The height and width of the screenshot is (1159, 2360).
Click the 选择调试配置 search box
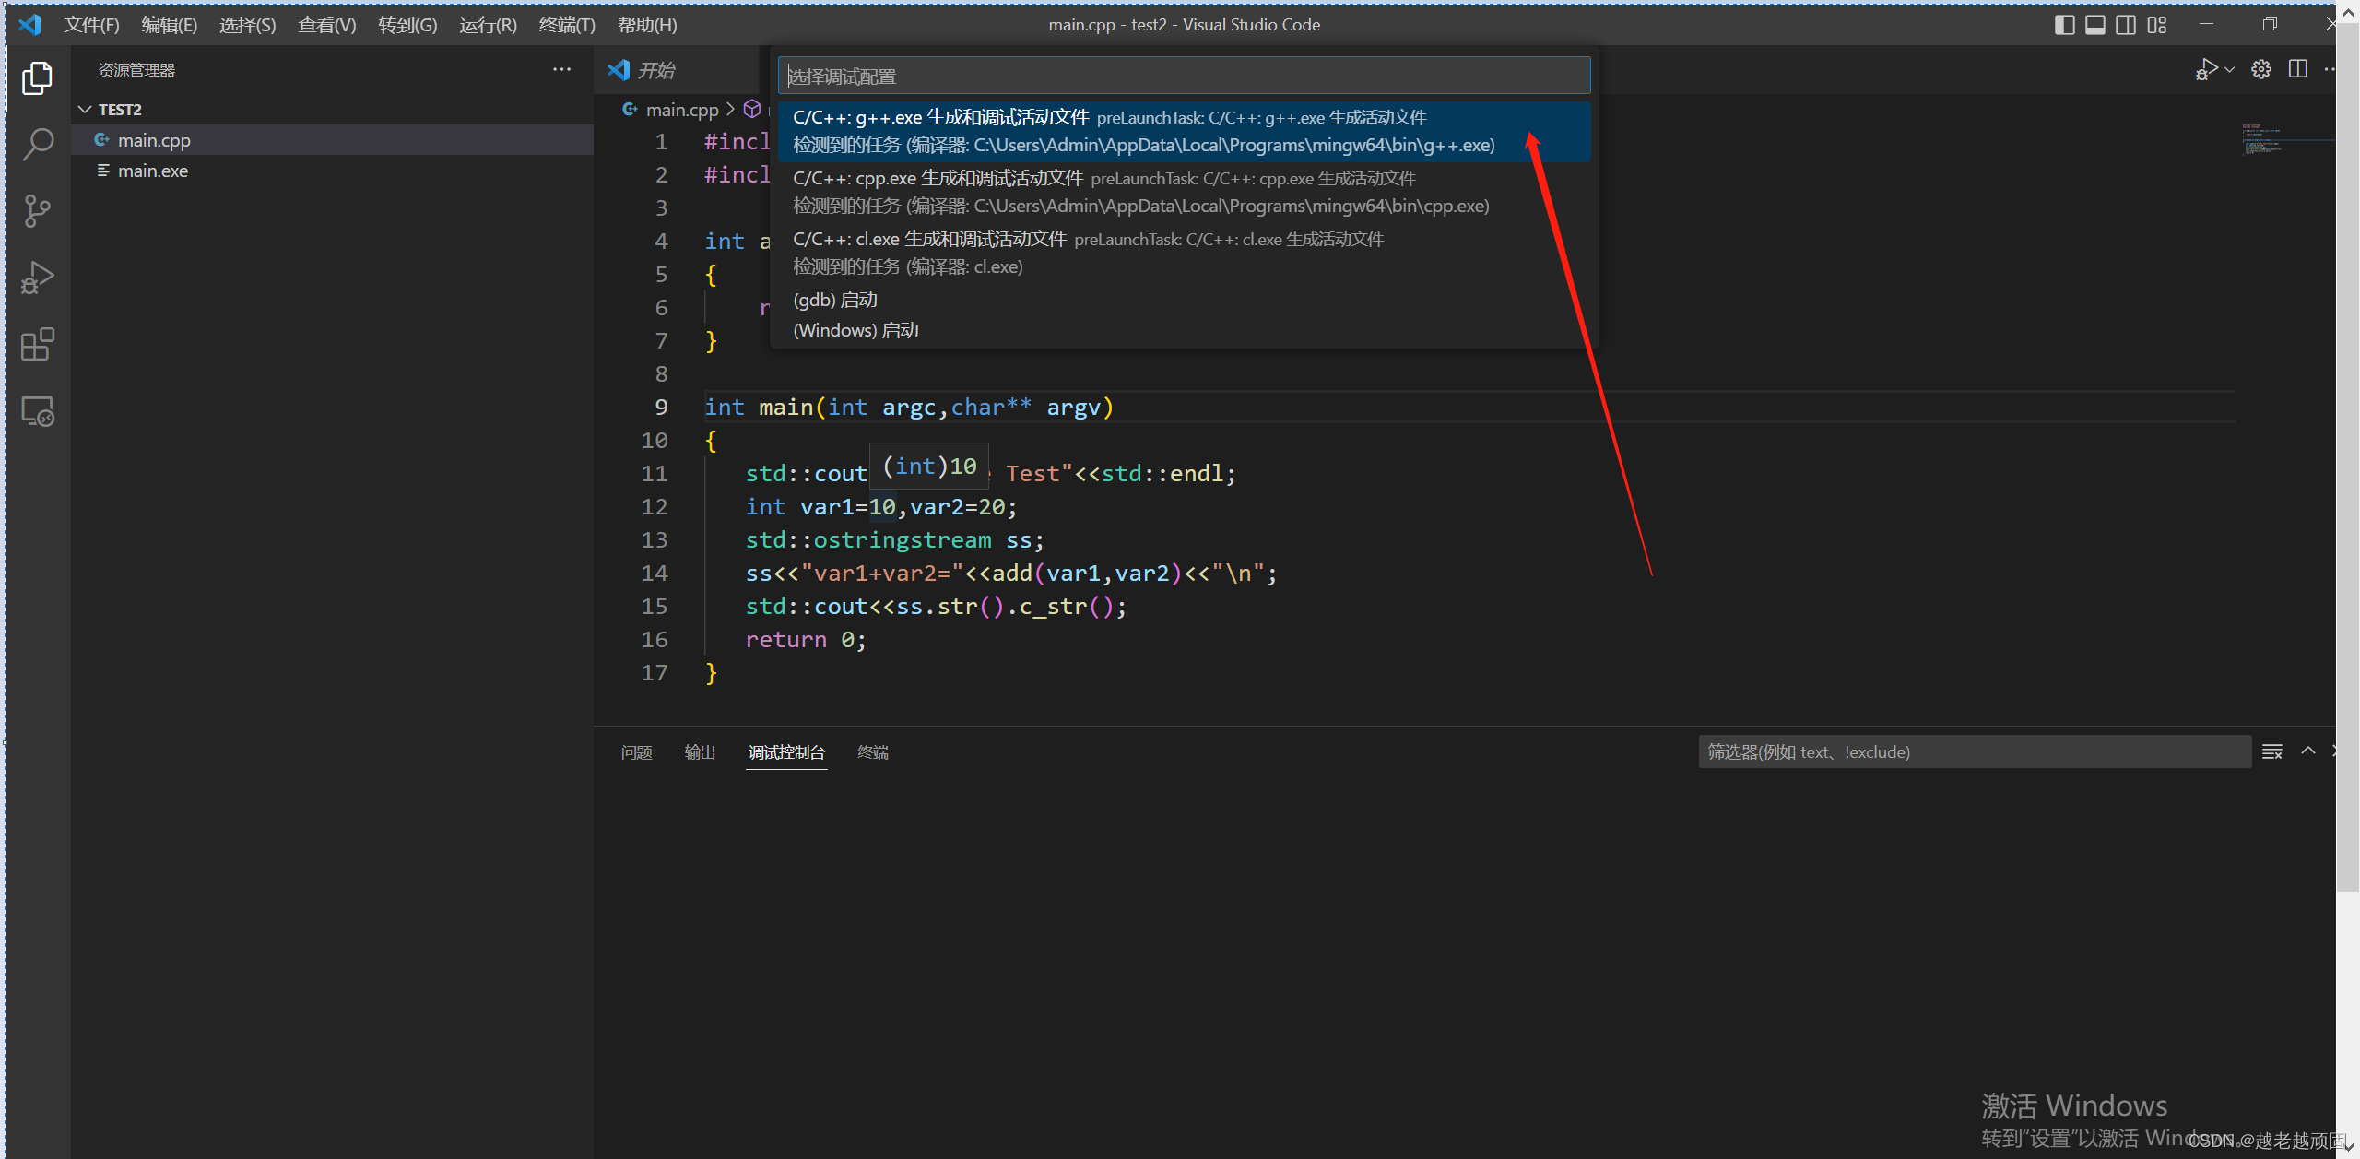pos(1184,76)
